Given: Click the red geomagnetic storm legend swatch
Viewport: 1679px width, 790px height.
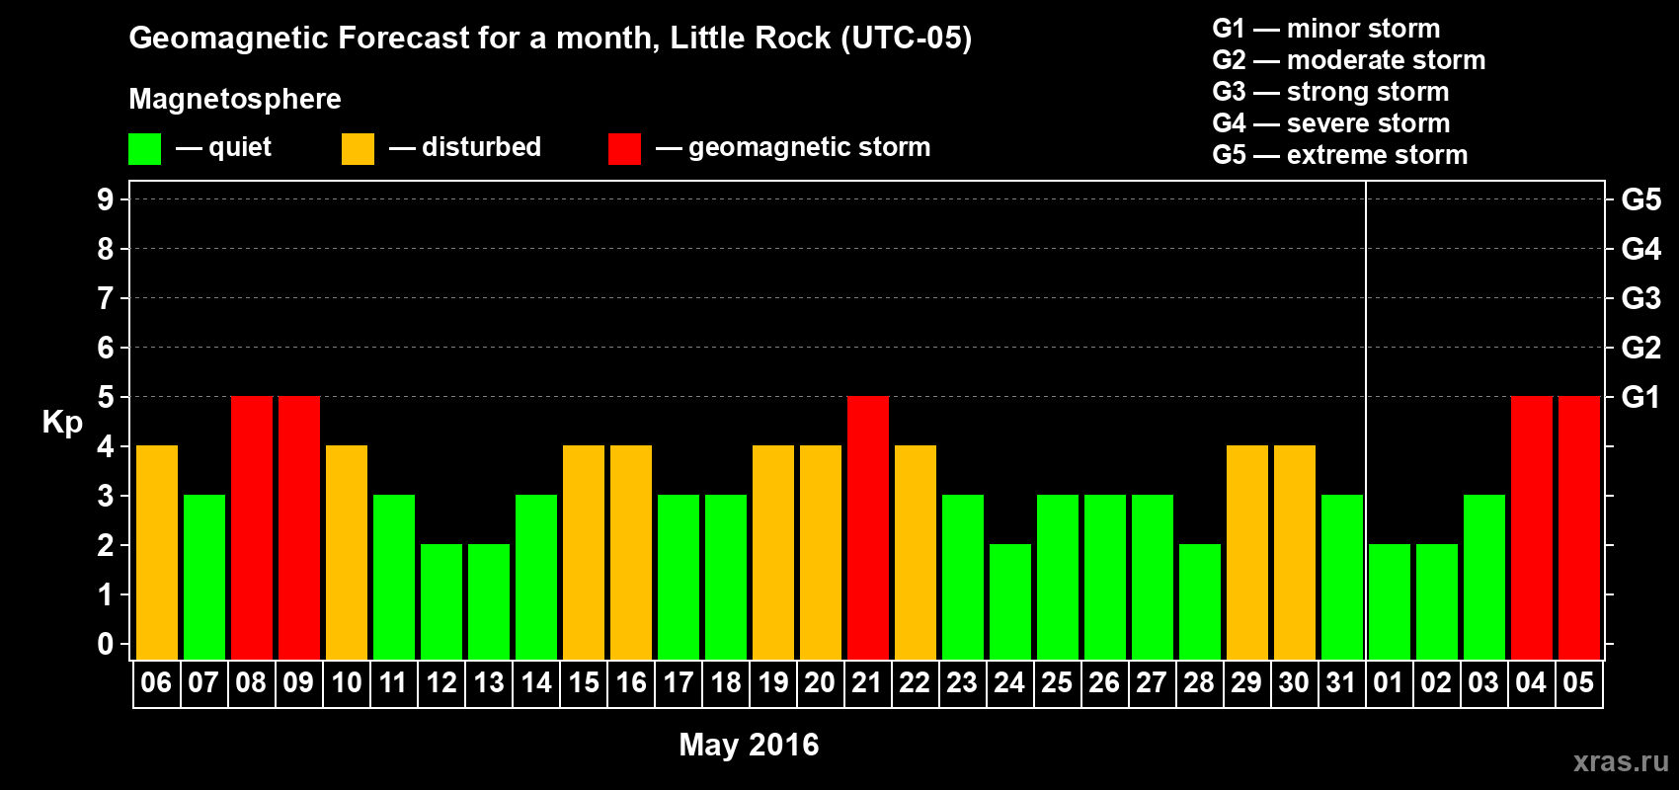Looking at the screenshot, I should [624, 149].
